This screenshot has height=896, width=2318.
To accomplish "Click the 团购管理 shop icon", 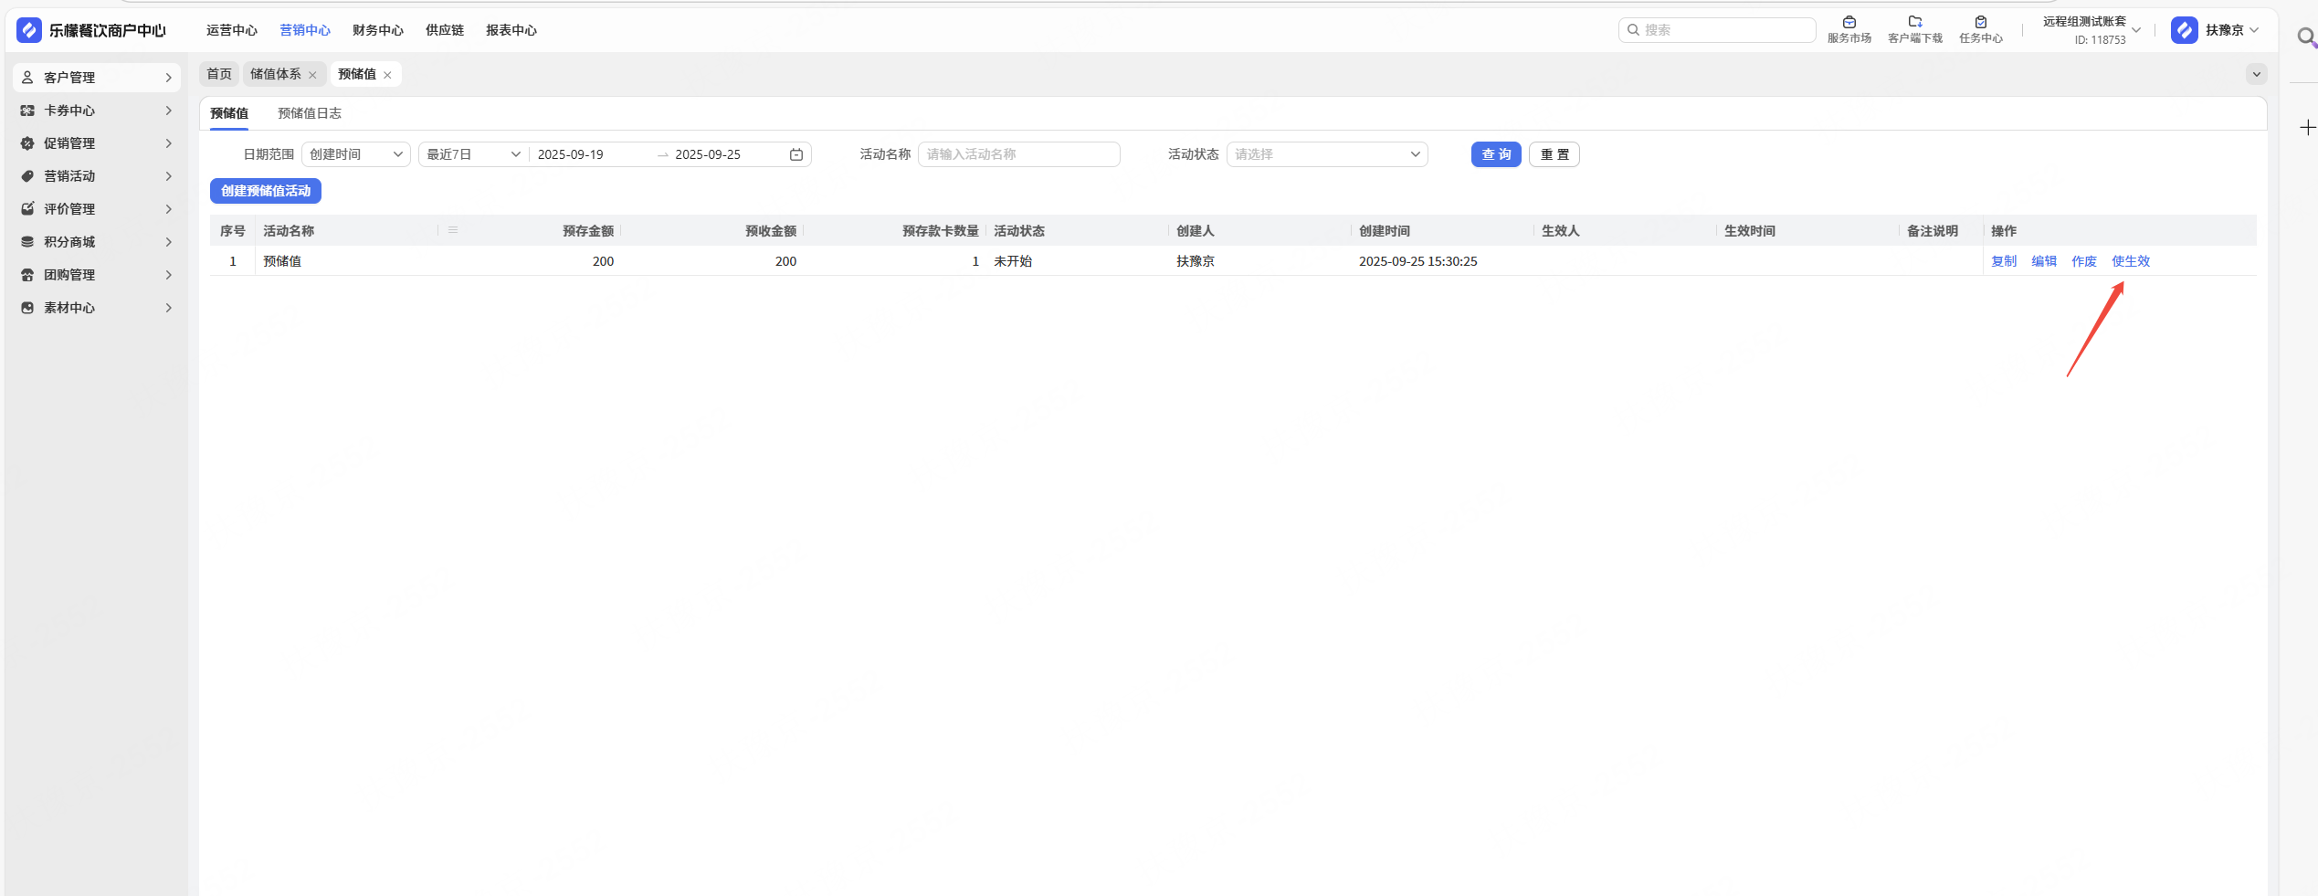I will tap(27, 275).
